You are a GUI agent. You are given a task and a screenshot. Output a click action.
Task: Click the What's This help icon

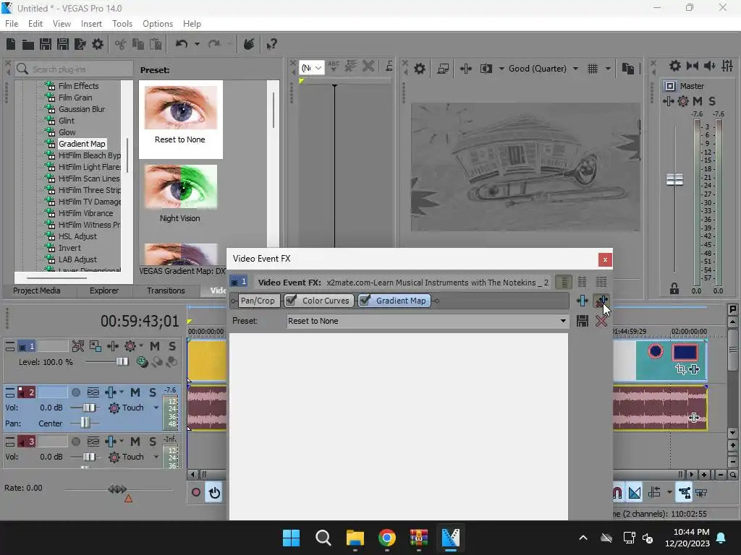click(x=271, y=44)
